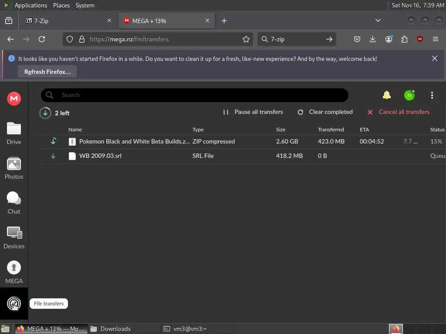This screenshot has width=446, height=334.
Task: Click the ZIP file icon of Pokemon archive
Action: [x=72, y=141]
